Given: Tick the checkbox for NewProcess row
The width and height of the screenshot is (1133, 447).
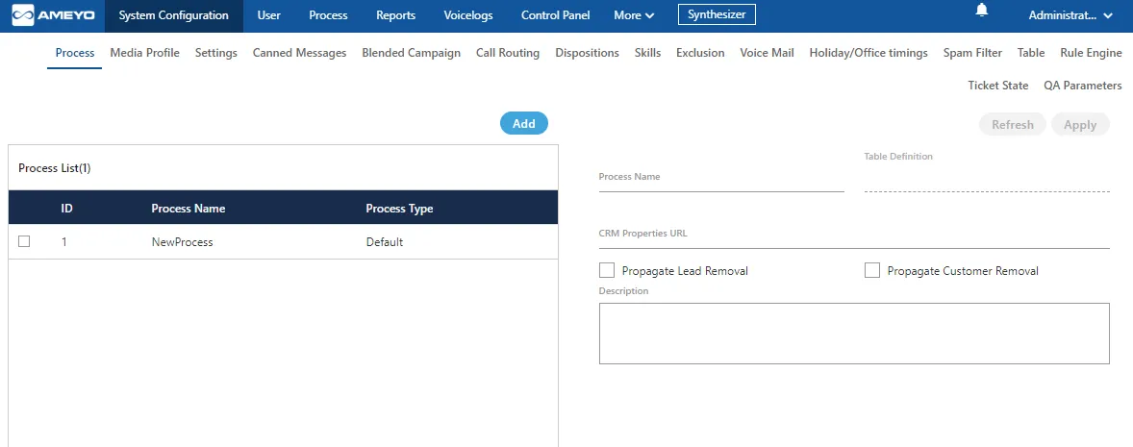Looking at the screenshot, I should [x=24, y=242].
